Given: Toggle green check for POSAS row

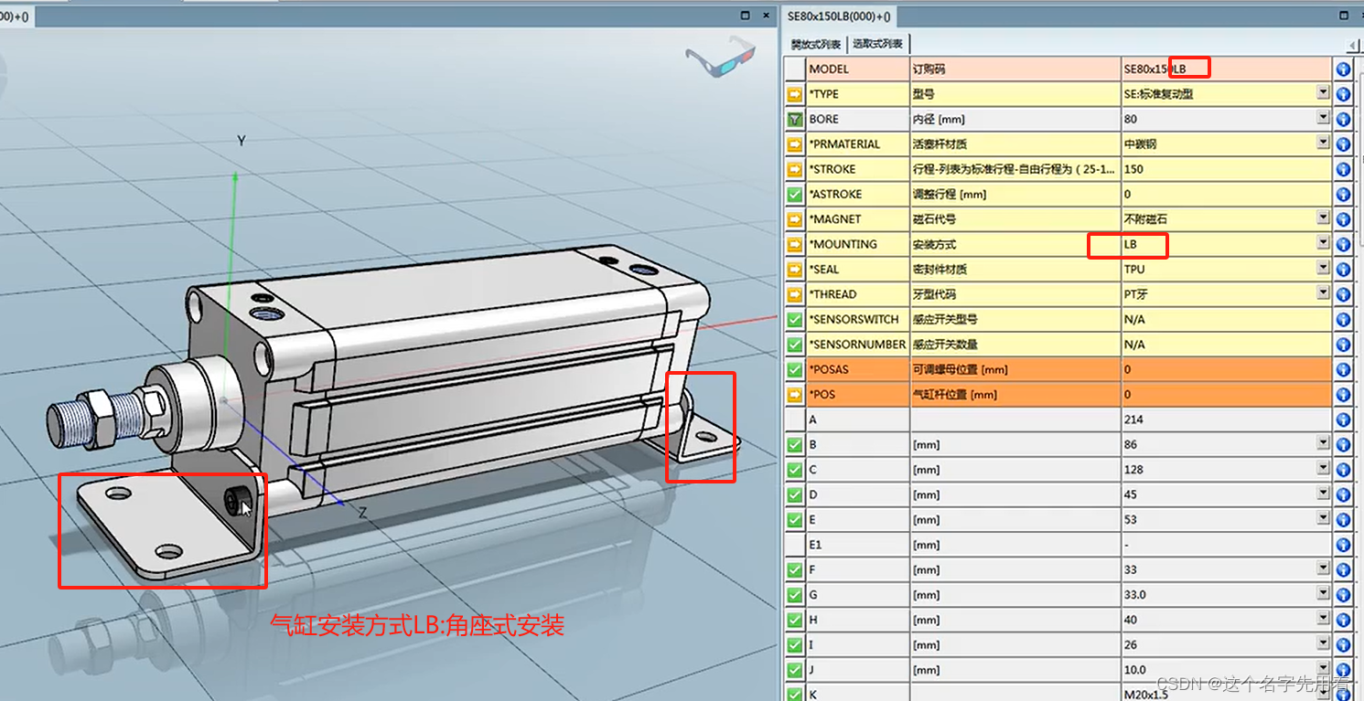Looking at the screenshot, I should tap(794, 369).
